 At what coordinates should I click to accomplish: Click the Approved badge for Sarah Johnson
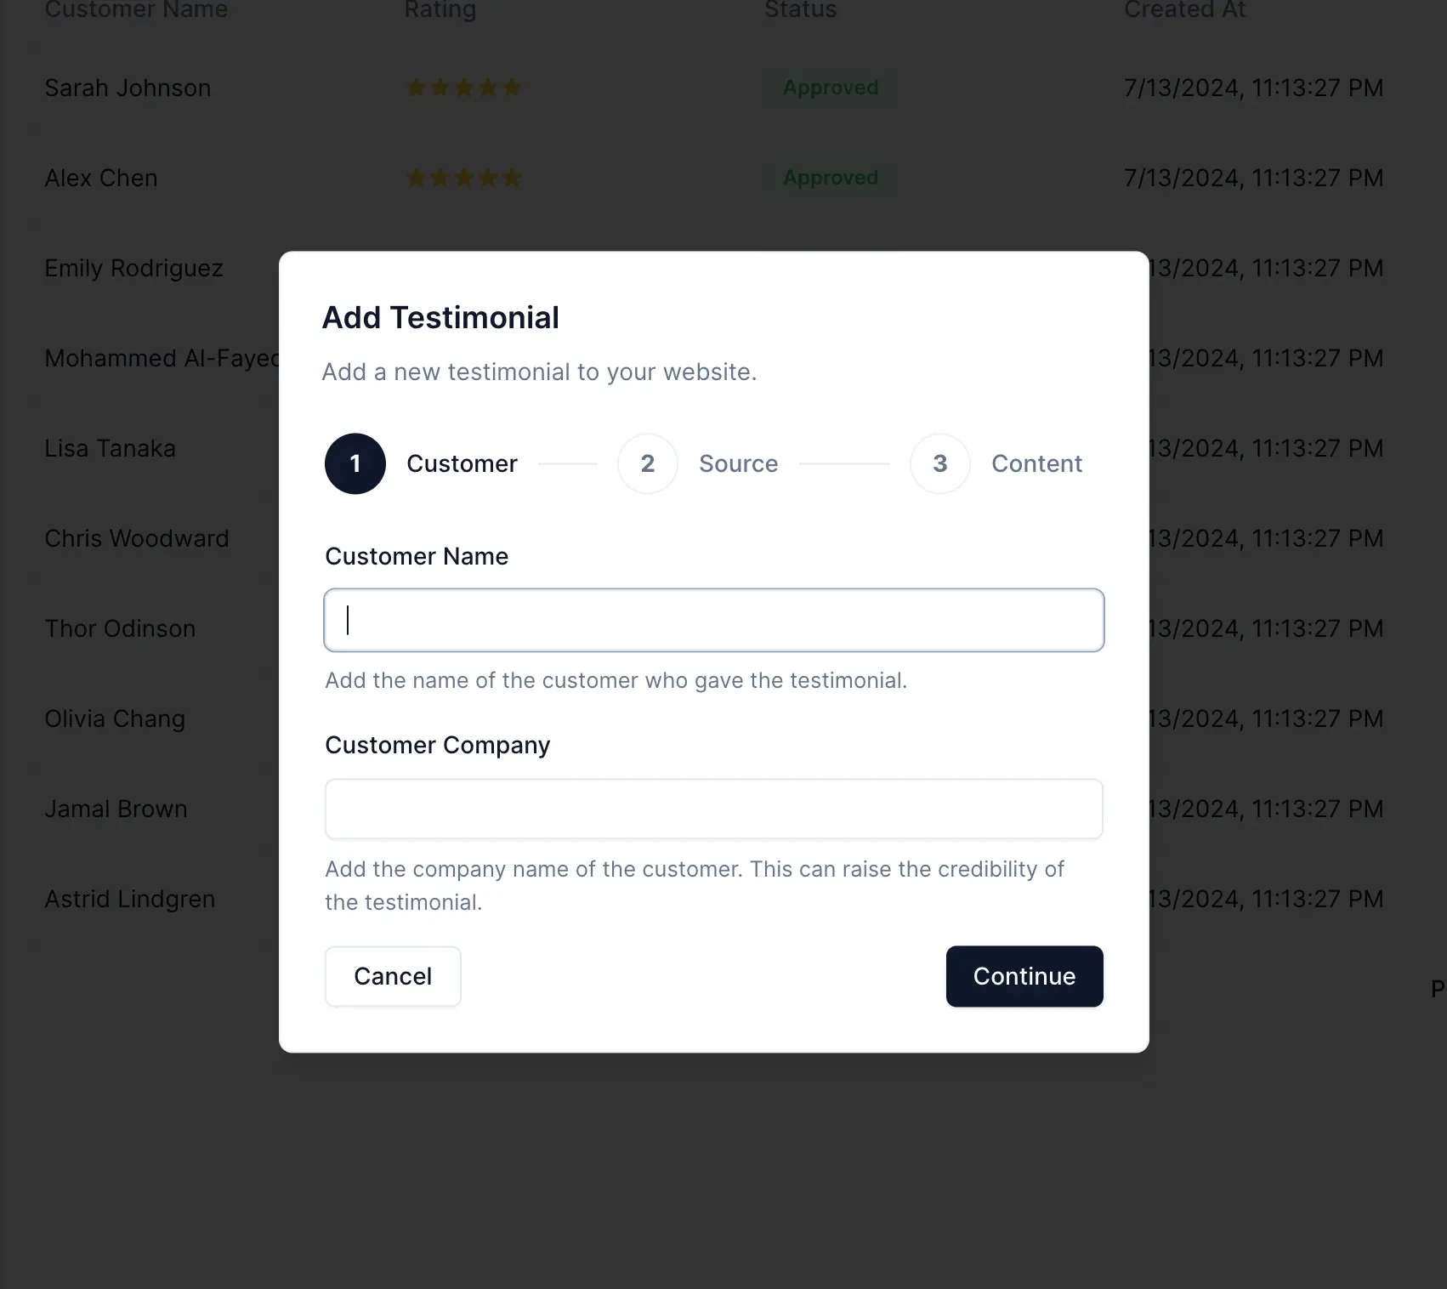pyautogui.click(x=830, y=88)
